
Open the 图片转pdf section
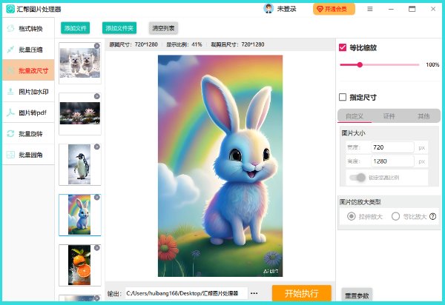pyautogui.click(x=28, y=113)
